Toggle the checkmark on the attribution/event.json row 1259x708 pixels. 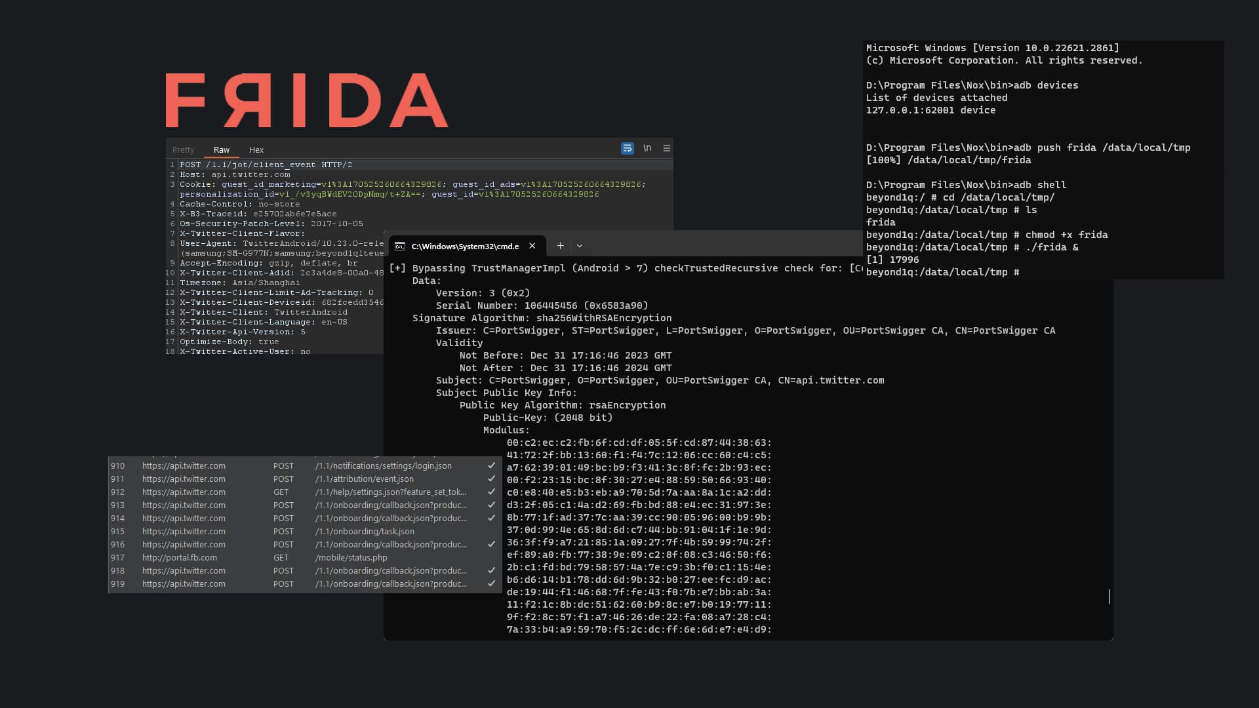490,479
